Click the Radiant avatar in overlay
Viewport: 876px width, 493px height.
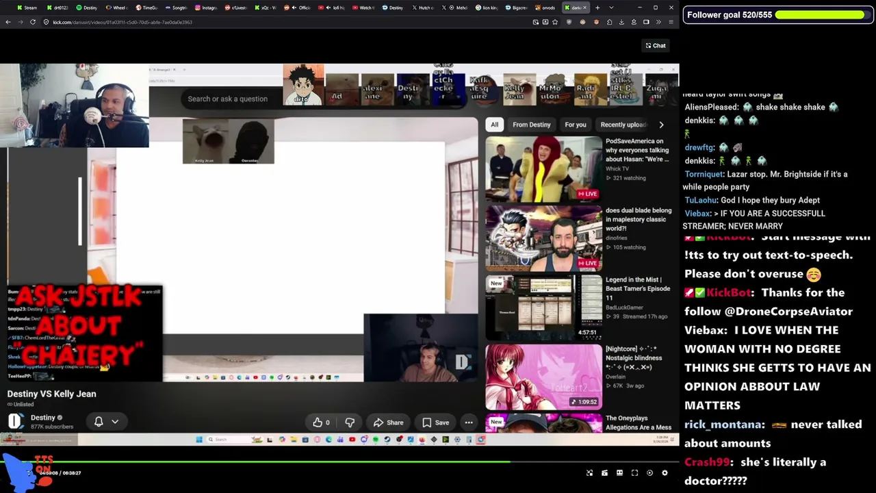[590, 89]
